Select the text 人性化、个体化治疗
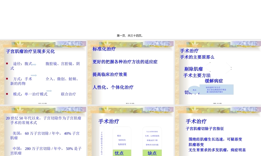The width and height of the screenshot is (261, 156). pos(114,87)
